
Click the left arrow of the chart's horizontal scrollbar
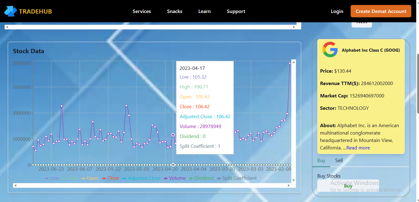click(x=15, y=185)
